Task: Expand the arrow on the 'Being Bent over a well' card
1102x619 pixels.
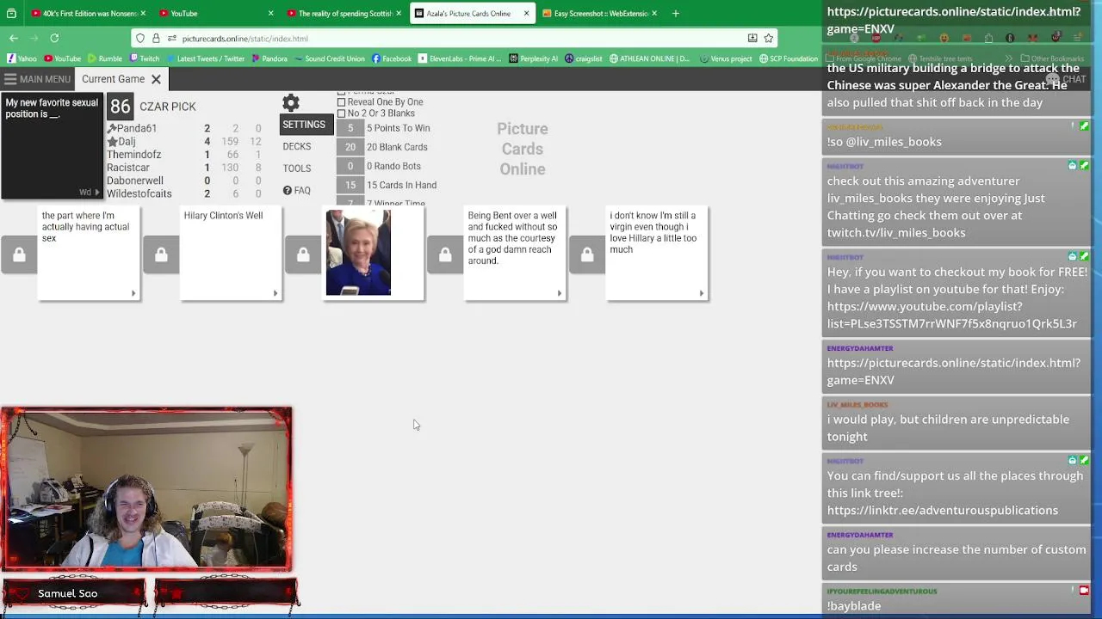Action: coord(559,293)
